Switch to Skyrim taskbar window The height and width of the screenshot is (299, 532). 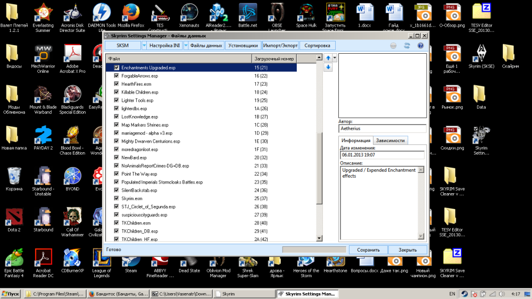(244, 294)
